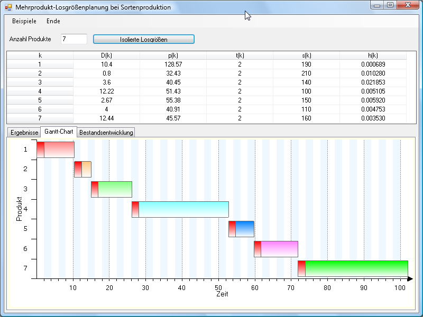Click the blue bar for product 5
This screenshot has height=317, width=423.
(244, 229)
